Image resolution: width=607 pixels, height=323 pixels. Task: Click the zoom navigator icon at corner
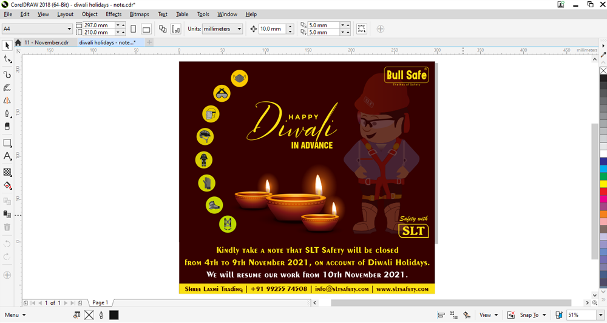pos(595,303)
